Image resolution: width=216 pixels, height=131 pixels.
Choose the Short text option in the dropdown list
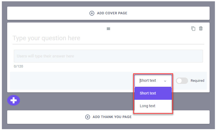(x=153, y=93)
